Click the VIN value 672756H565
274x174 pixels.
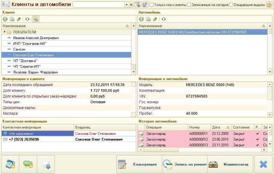(197, 96)
